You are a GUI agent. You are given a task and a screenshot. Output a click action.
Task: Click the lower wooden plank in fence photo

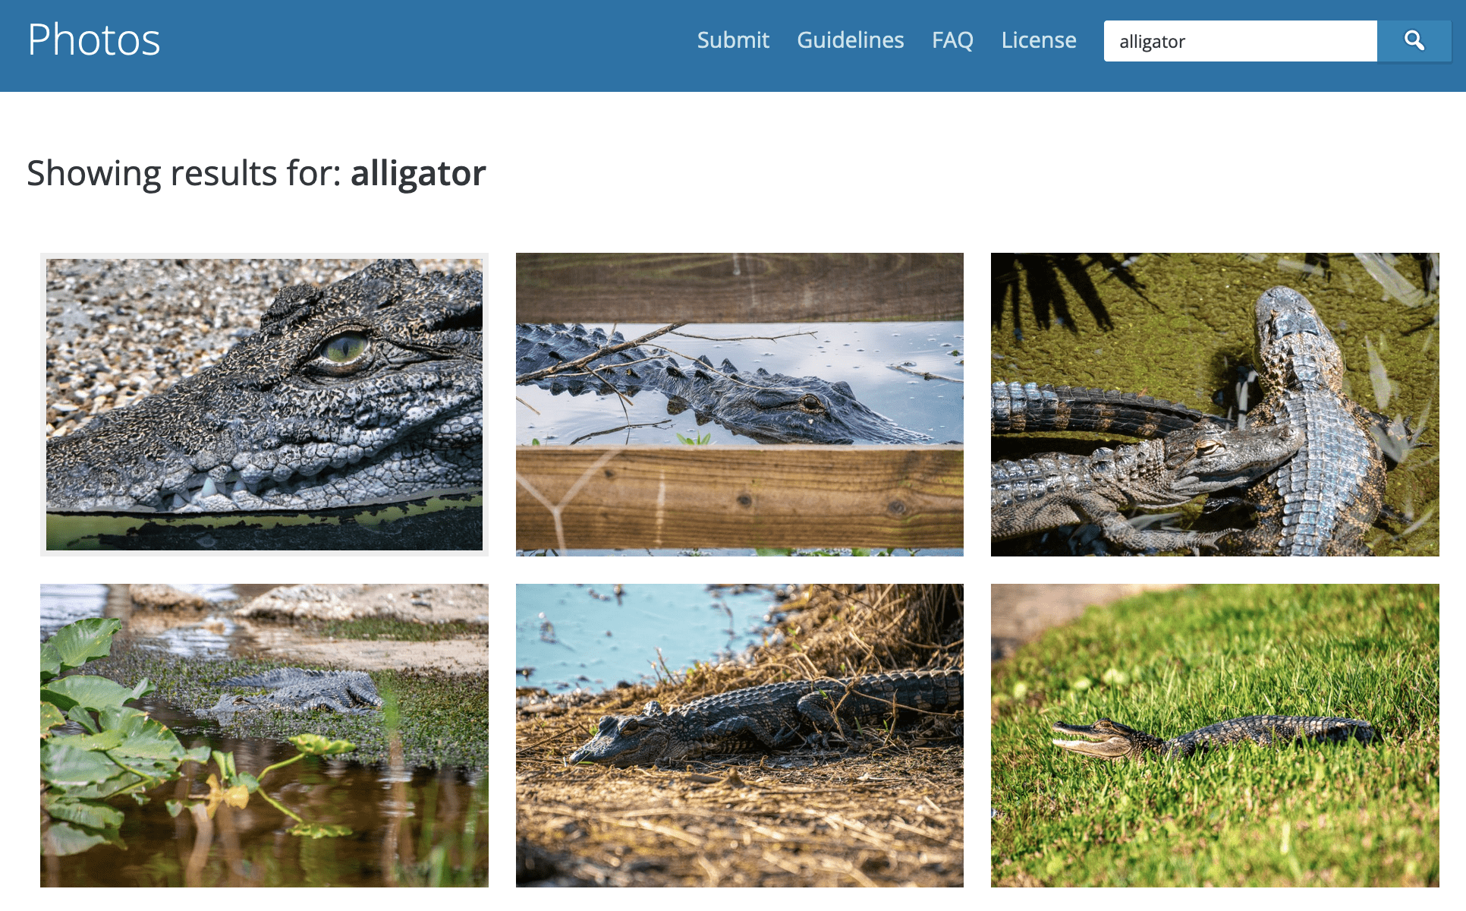[739, 497]
